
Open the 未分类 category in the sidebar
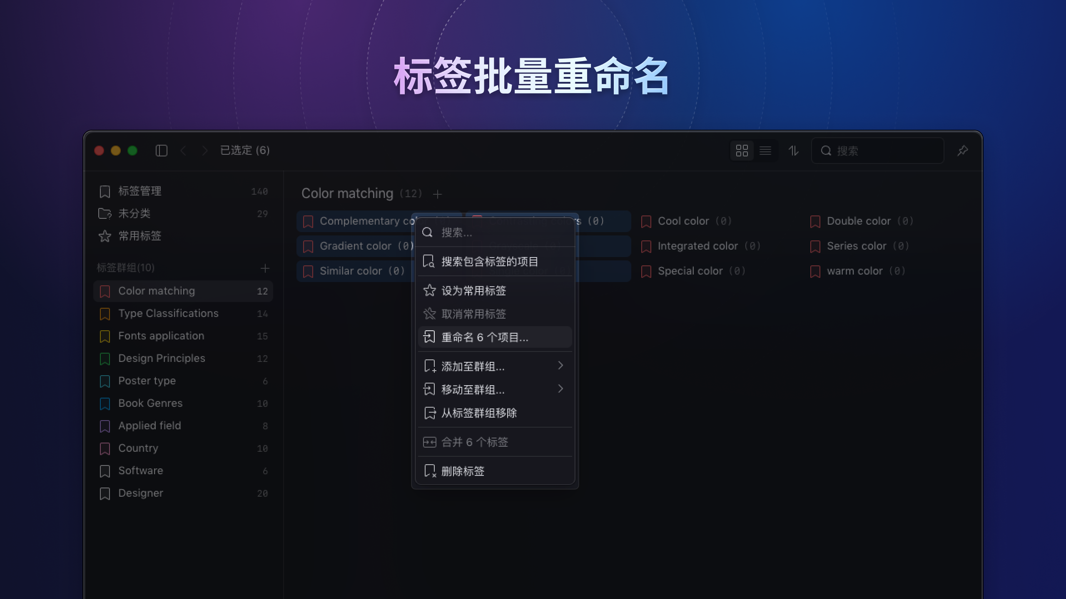click(134, 213)
